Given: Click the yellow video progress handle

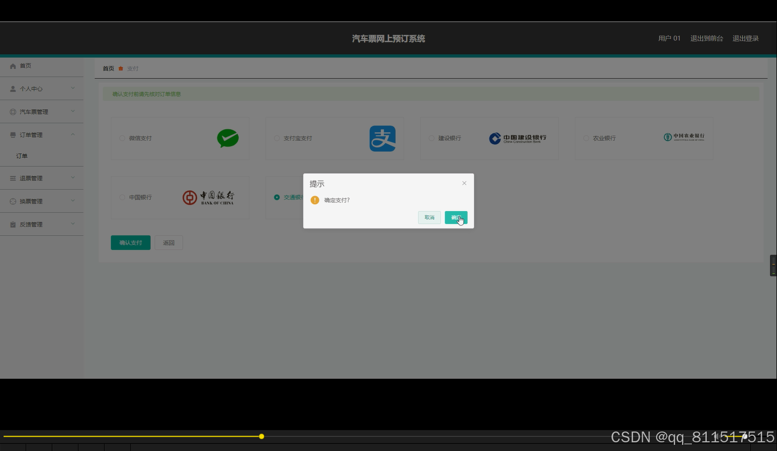Looking at the screenshot, I should [x=261, y=437].
